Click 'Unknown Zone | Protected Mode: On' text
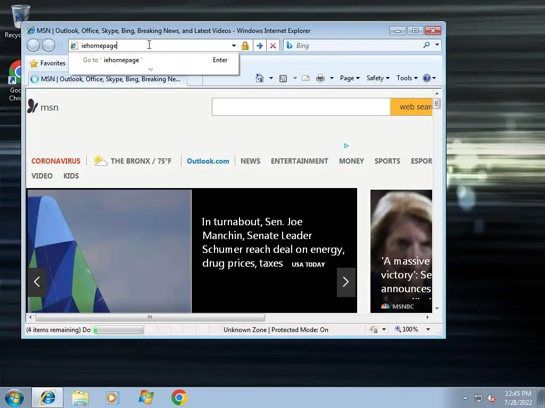Image resolution: width=545 pixels, height=408 pixels. [276, 329]
